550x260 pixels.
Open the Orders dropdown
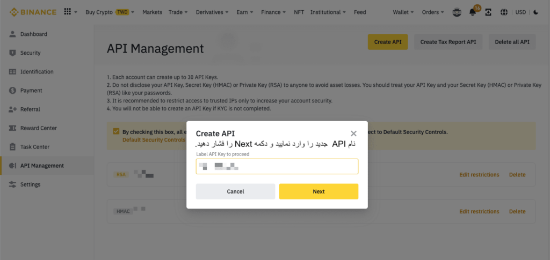coord(433,12)
